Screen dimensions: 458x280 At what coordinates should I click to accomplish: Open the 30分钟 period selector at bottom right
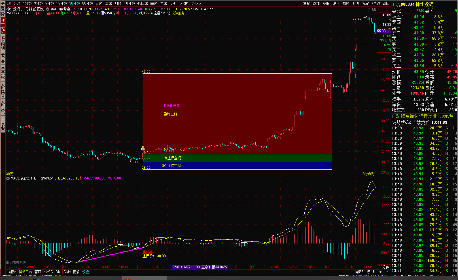(x=384, y=267)
